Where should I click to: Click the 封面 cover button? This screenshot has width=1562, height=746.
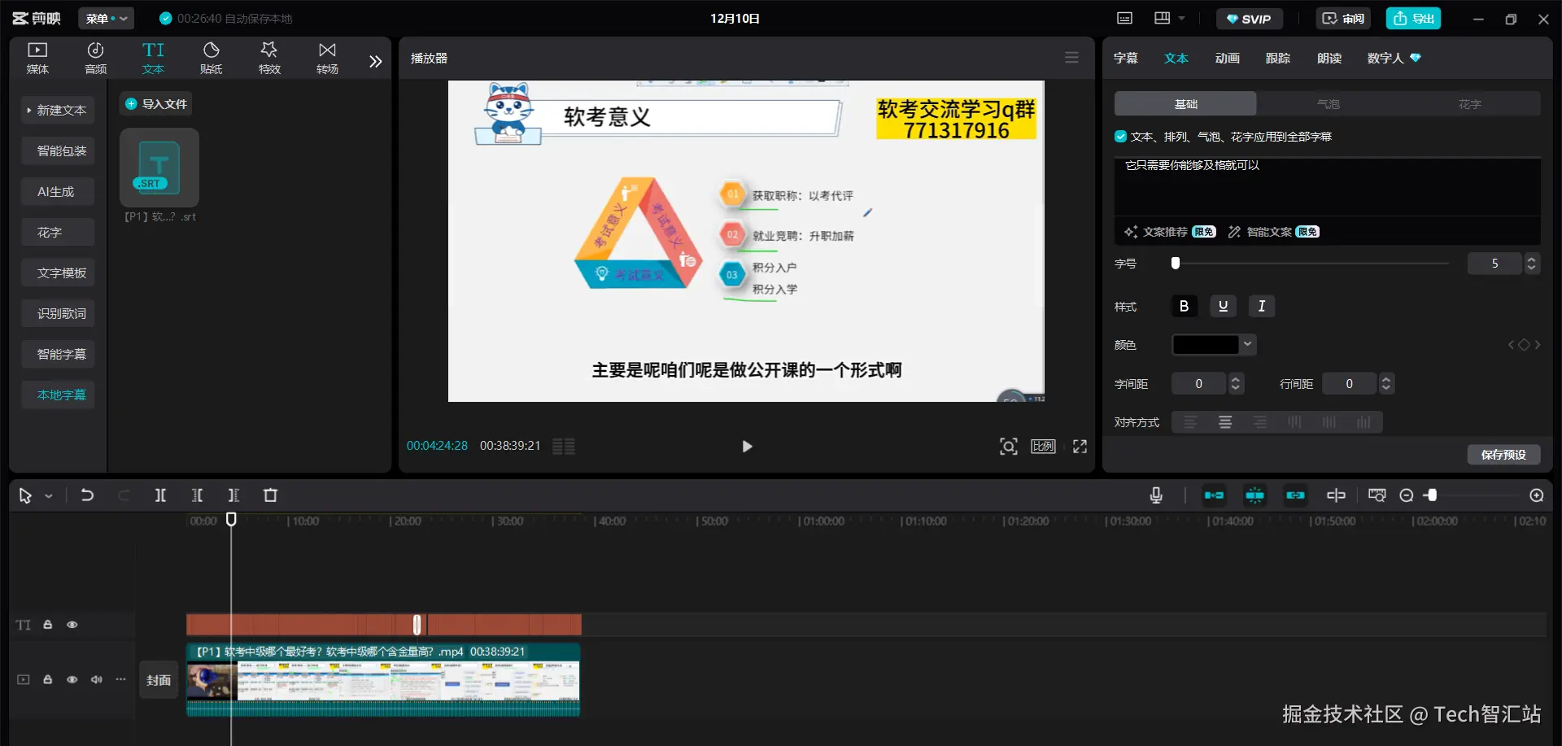click(159, 680)
